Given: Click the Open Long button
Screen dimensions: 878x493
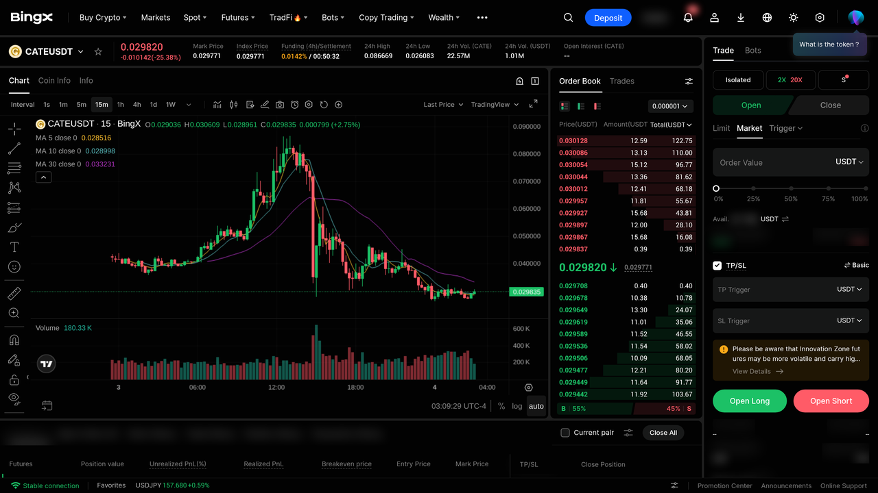Looking at the screenshot, I should (750, 401).
